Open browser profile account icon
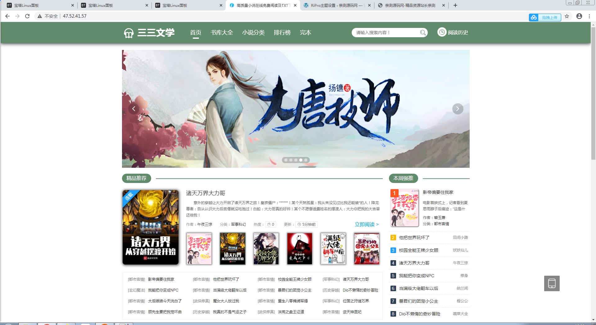The height and width of the screenshot is (325, 596). [579, 16]
